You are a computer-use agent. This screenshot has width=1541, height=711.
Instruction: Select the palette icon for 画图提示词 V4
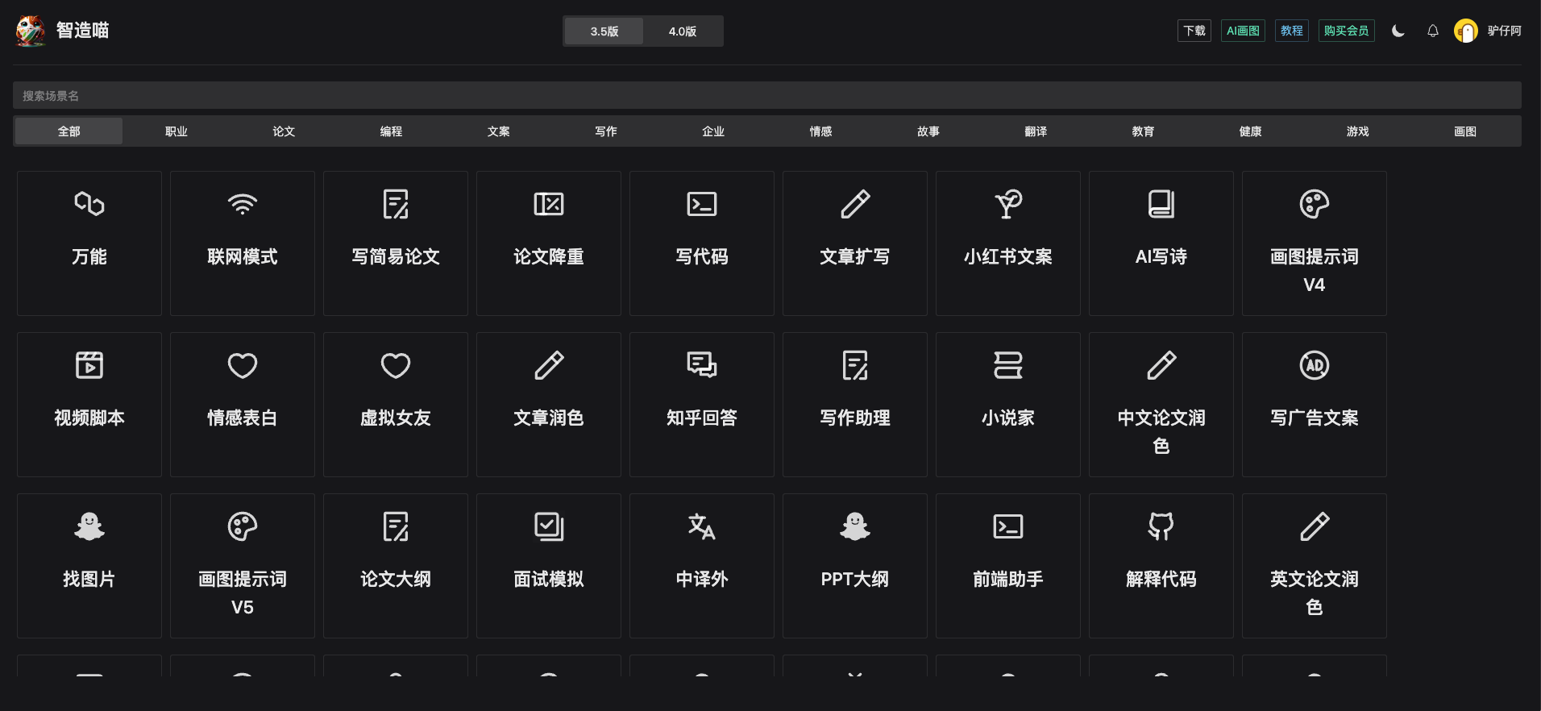click(x=1314, y=205)
